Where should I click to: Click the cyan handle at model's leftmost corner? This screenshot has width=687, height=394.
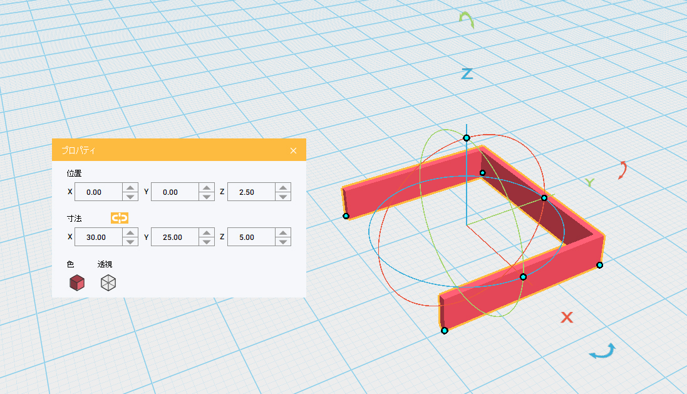346,216
